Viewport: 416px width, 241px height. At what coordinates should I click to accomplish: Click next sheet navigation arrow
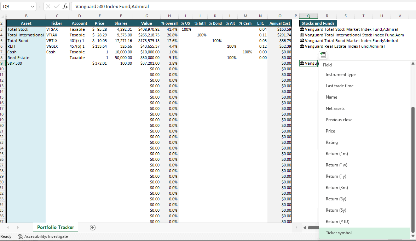coord(18,228)
